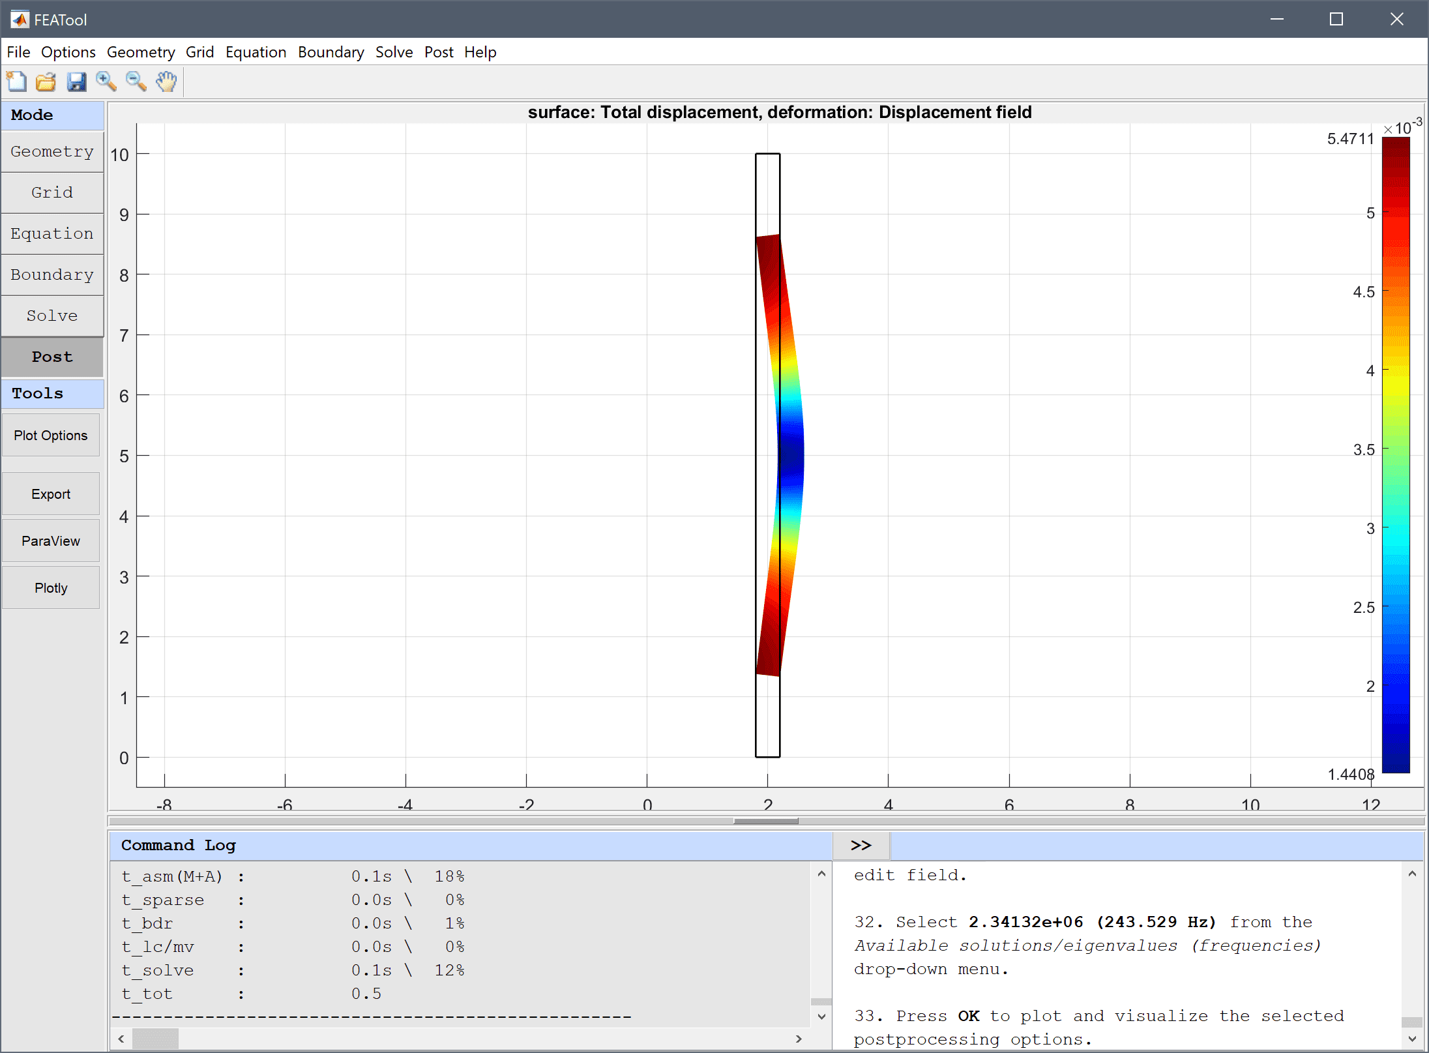Screen dimensions: 1429x1053
Task: Click the FEATool logo in the title bar
Action: click(20, 20)
